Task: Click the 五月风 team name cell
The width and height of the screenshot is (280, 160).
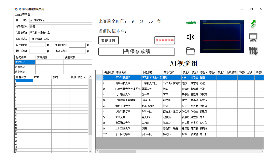Action: [x=152, y=123]
